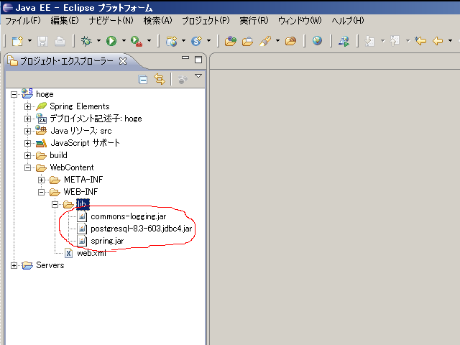This screenshot has width=460, height=345.
Task: Select commons-logging.jar file
Action: [x=128, y=216]
